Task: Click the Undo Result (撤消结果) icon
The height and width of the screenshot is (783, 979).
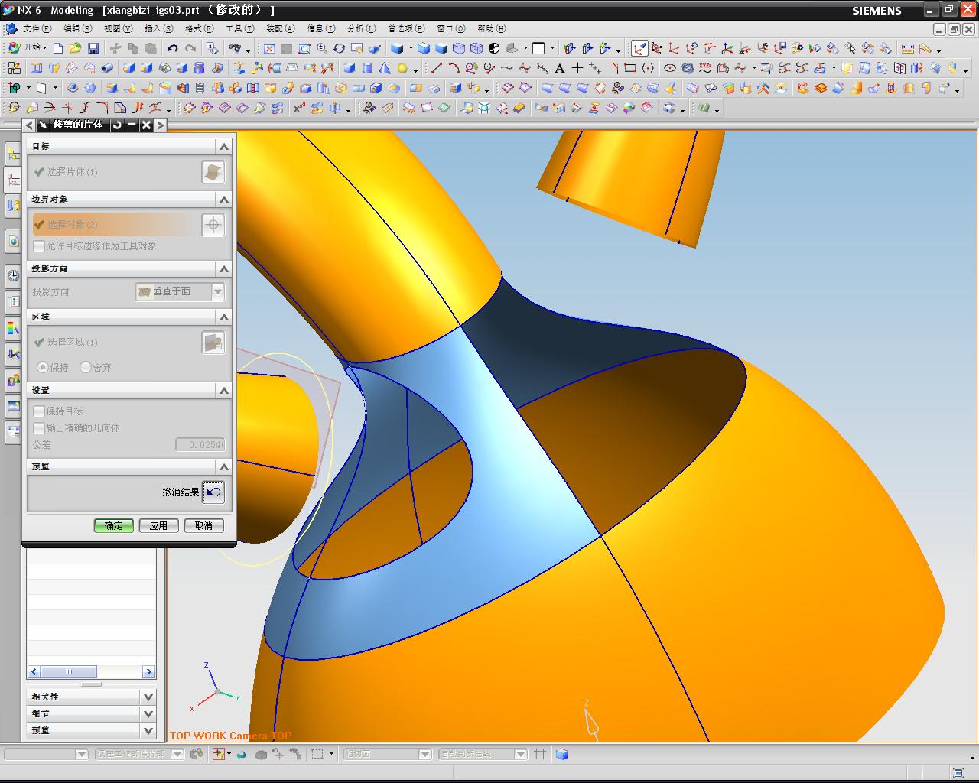Action: (x=213, y=492)
